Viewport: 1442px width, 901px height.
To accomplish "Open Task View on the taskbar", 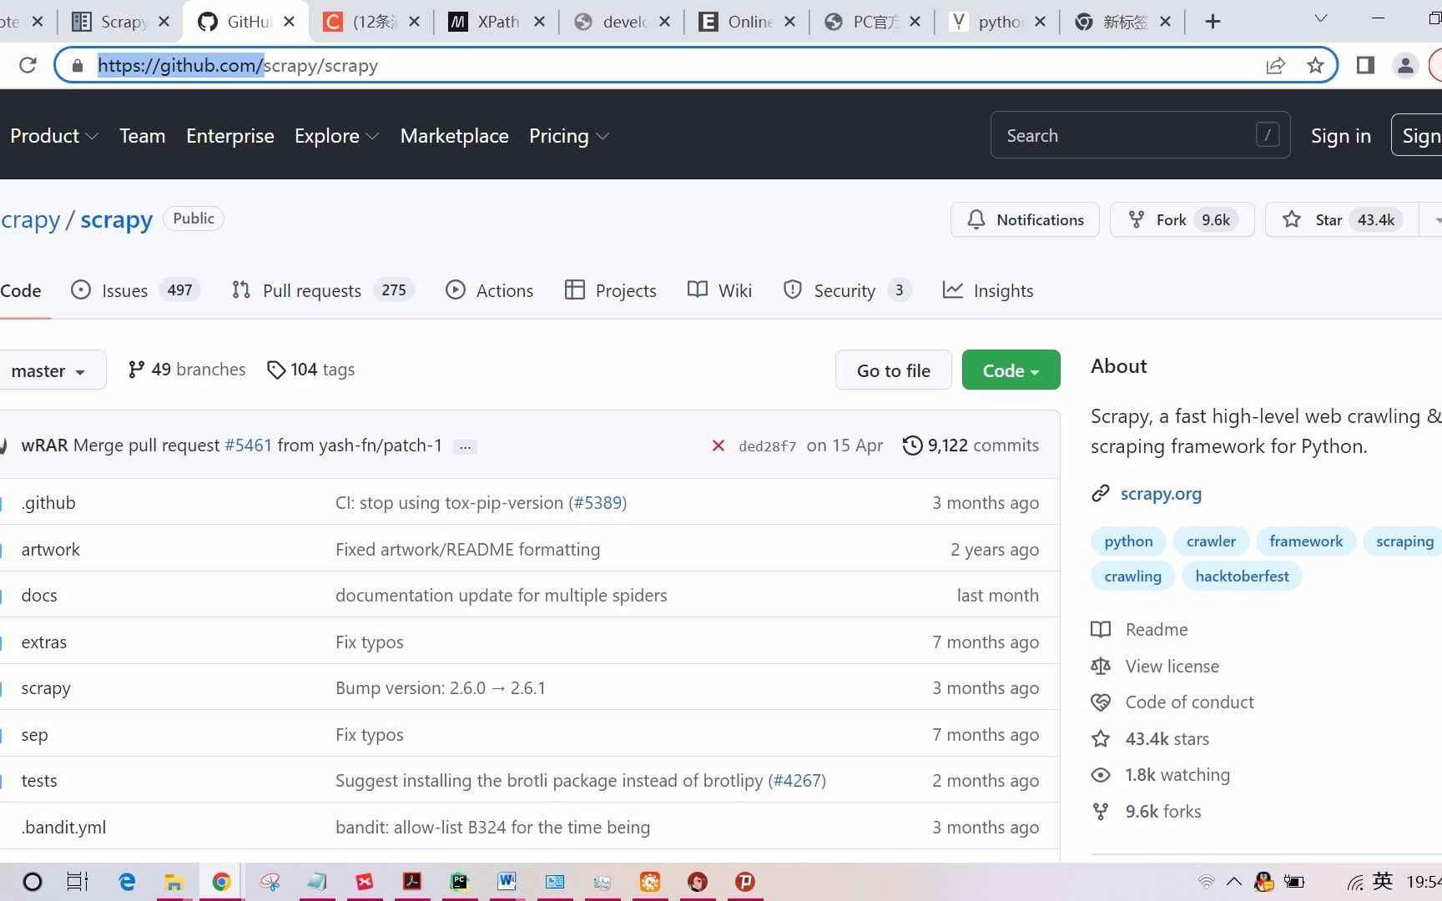I will tap(78, 882).
